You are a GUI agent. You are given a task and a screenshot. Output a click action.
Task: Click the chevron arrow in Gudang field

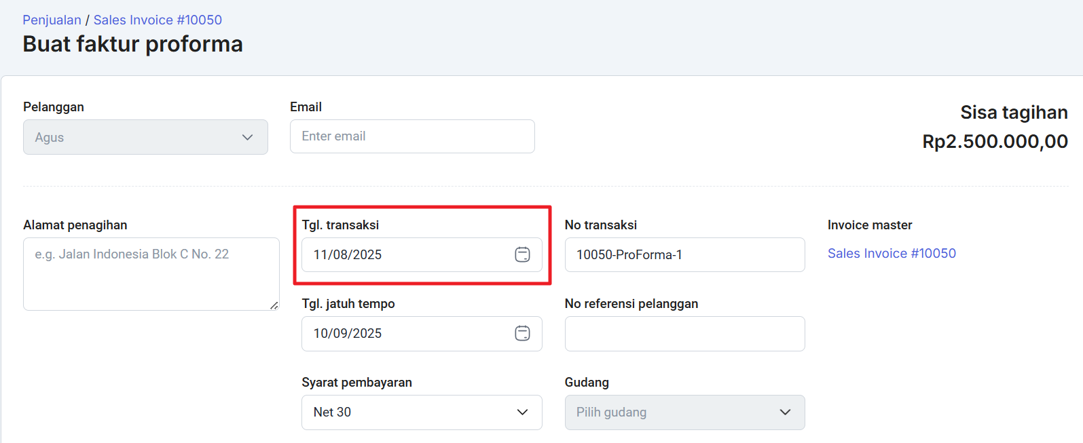[x=785, y=412]
